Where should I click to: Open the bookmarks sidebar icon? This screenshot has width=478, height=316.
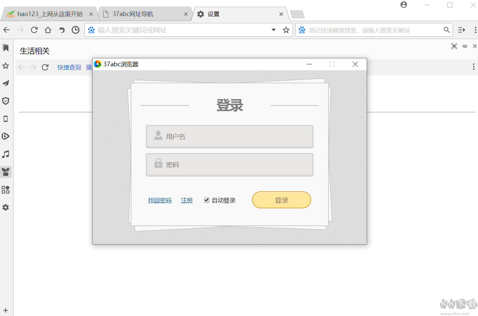point(6,48)
